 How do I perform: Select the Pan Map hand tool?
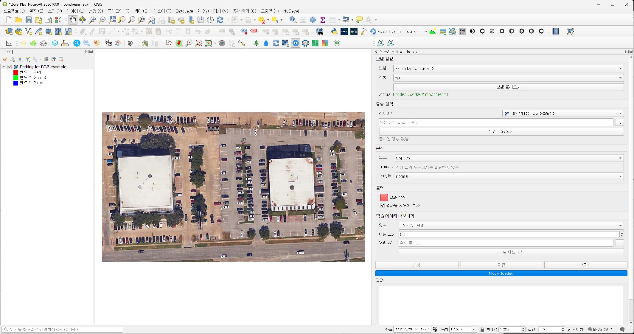coord(73,20)
